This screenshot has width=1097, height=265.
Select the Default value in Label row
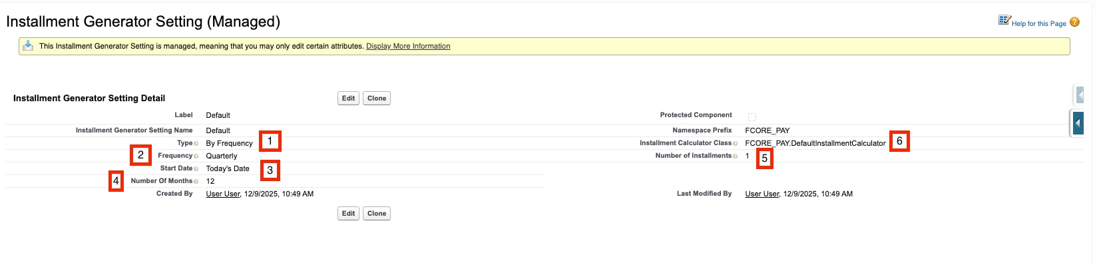coord(218,115)
